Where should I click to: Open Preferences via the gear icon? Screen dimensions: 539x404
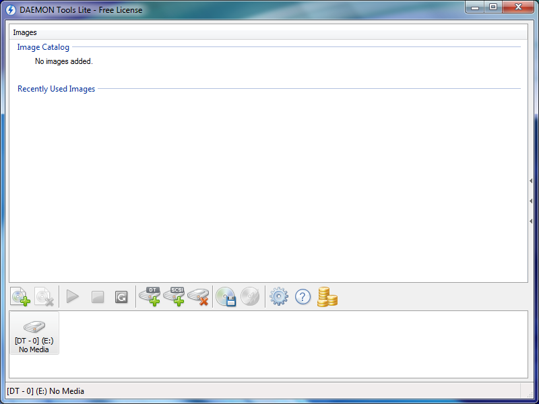[x=279, y=296]
